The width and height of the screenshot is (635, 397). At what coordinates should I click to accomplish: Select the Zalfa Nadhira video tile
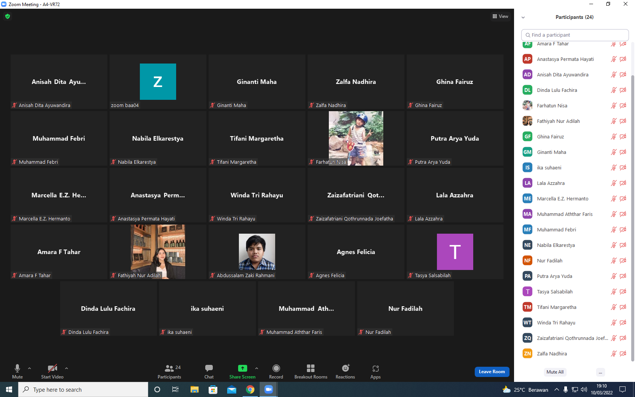356,82
